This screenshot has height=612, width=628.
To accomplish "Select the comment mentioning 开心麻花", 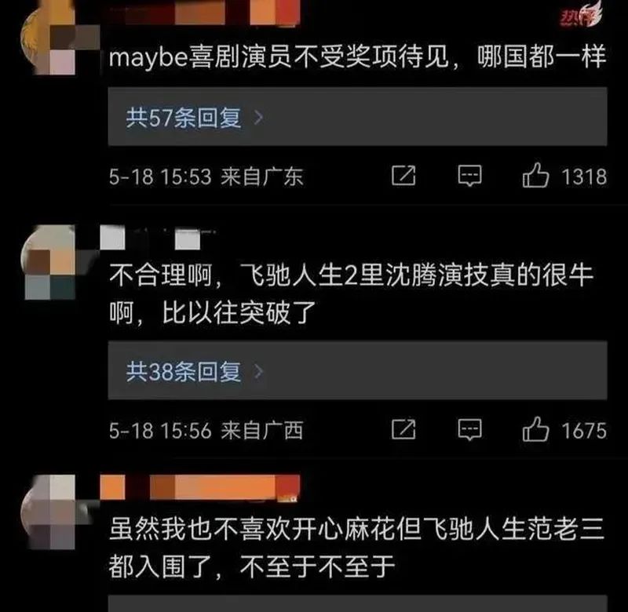I will 356,548.
